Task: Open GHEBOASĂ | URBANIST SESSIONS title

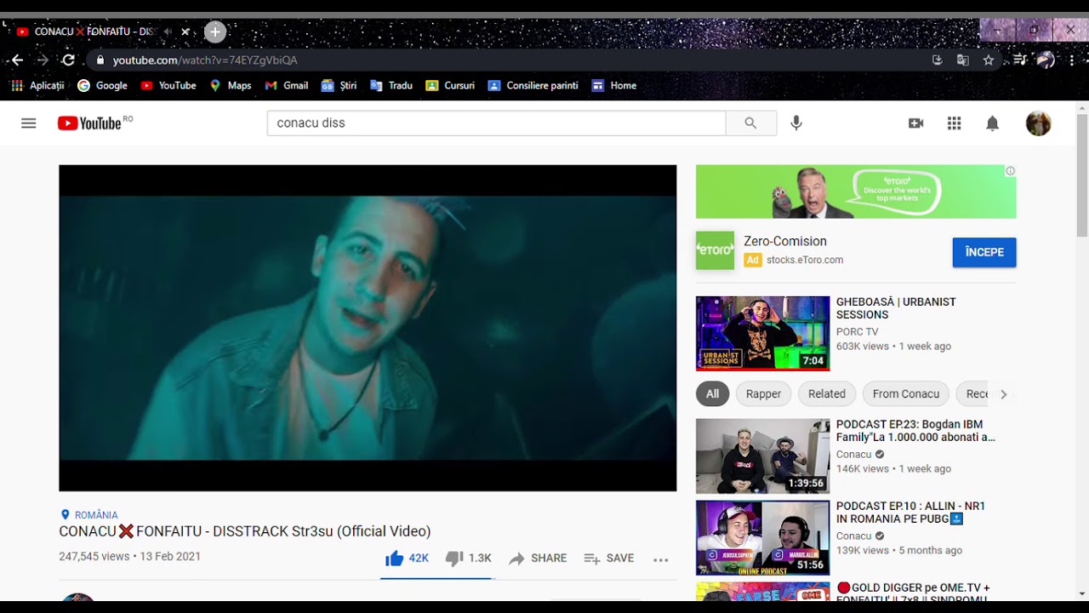Action: point(896,308)
